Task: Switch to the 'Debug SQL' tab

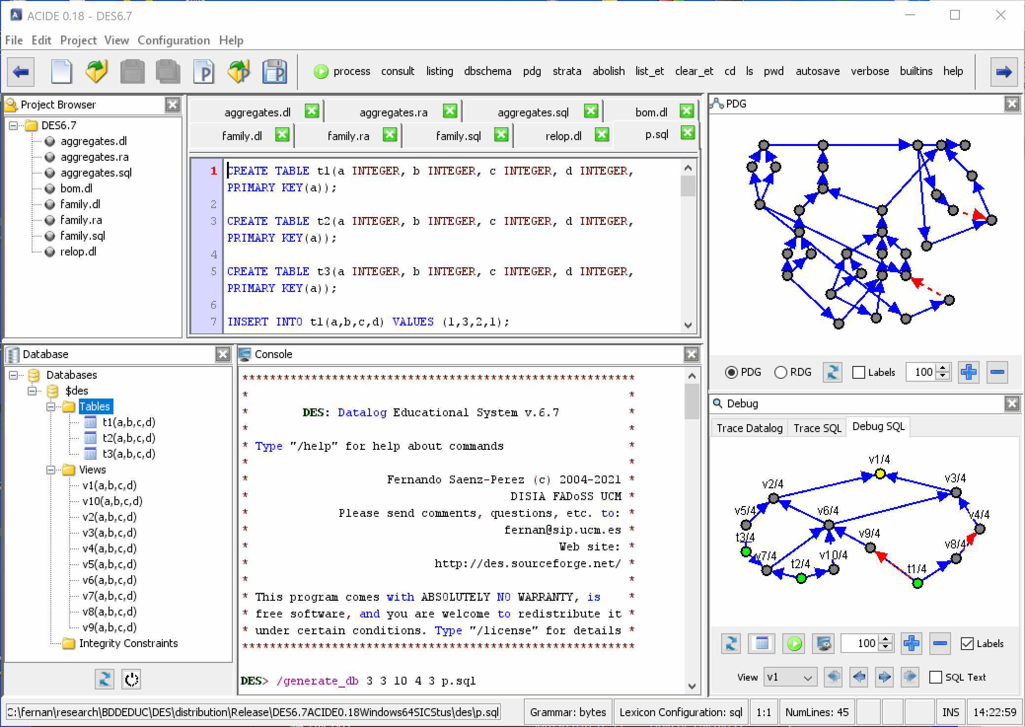Action: [x=878, y=427]
